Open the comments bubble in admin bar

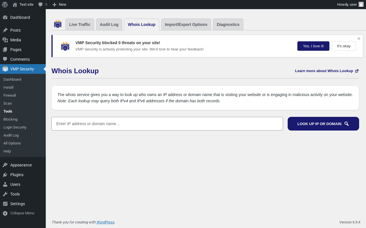[43, 5]
